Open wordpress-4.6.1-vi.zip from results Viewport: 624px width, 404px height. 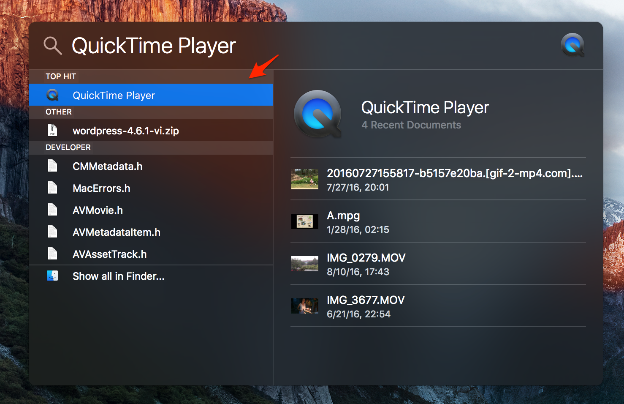(126, 131)
